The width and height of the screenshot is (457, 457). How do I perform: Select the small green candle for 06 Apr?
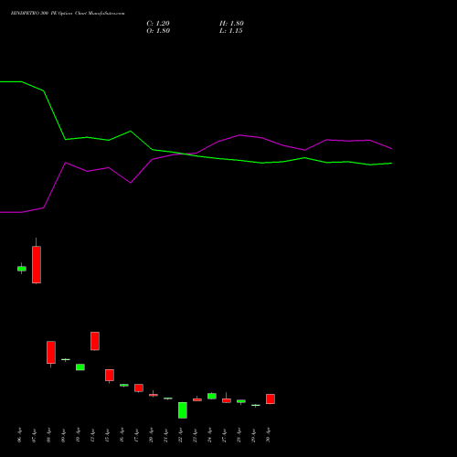click(x=22, y=269)
